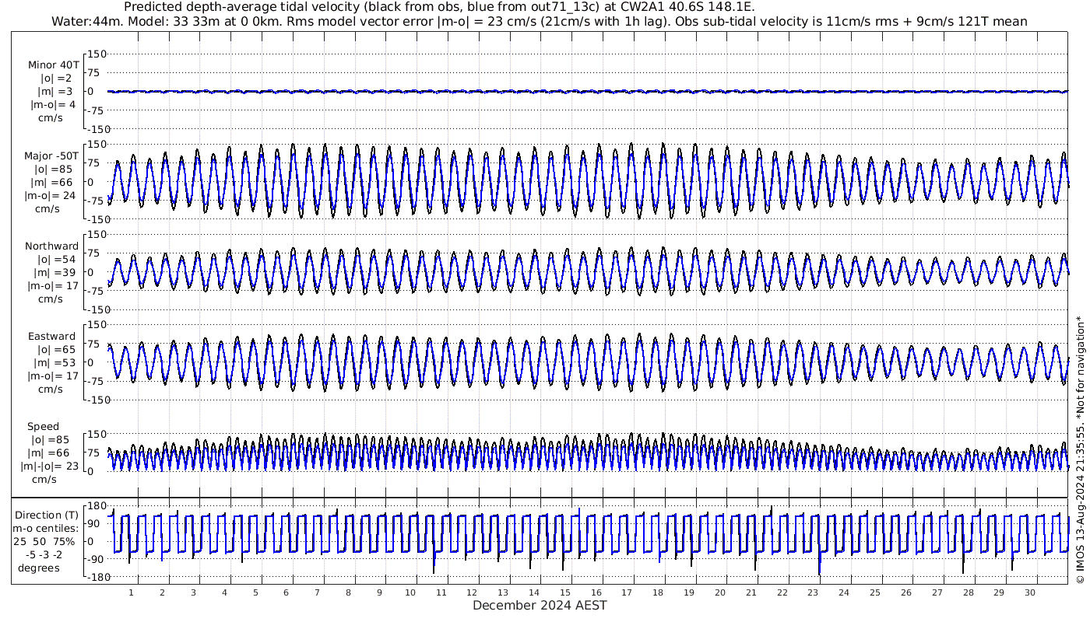The height and width of the screenshot is (622, 1090).
Task: Select the 'Major -50T' panel label
Action: 51,155
